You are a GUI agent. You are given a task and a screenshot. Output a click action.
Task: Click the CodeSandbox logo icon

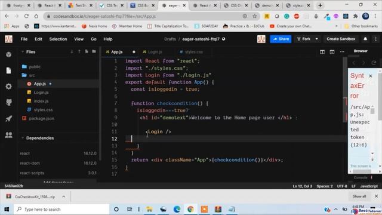coord(8,39)
